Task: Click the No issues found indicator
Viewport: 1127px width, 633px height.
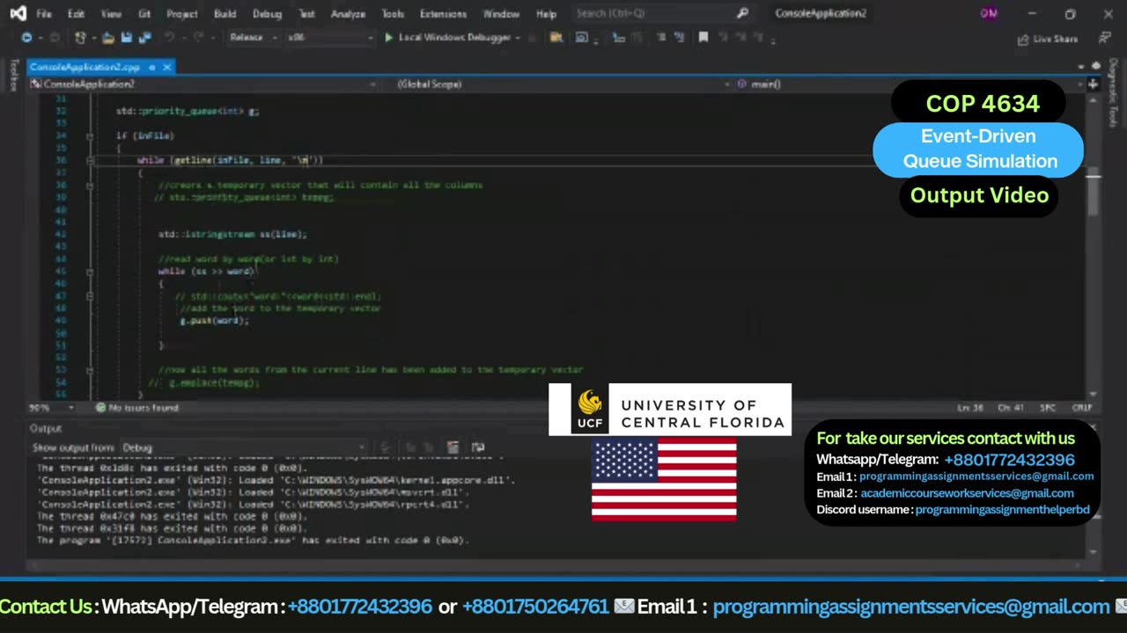Action: point(136,408)
